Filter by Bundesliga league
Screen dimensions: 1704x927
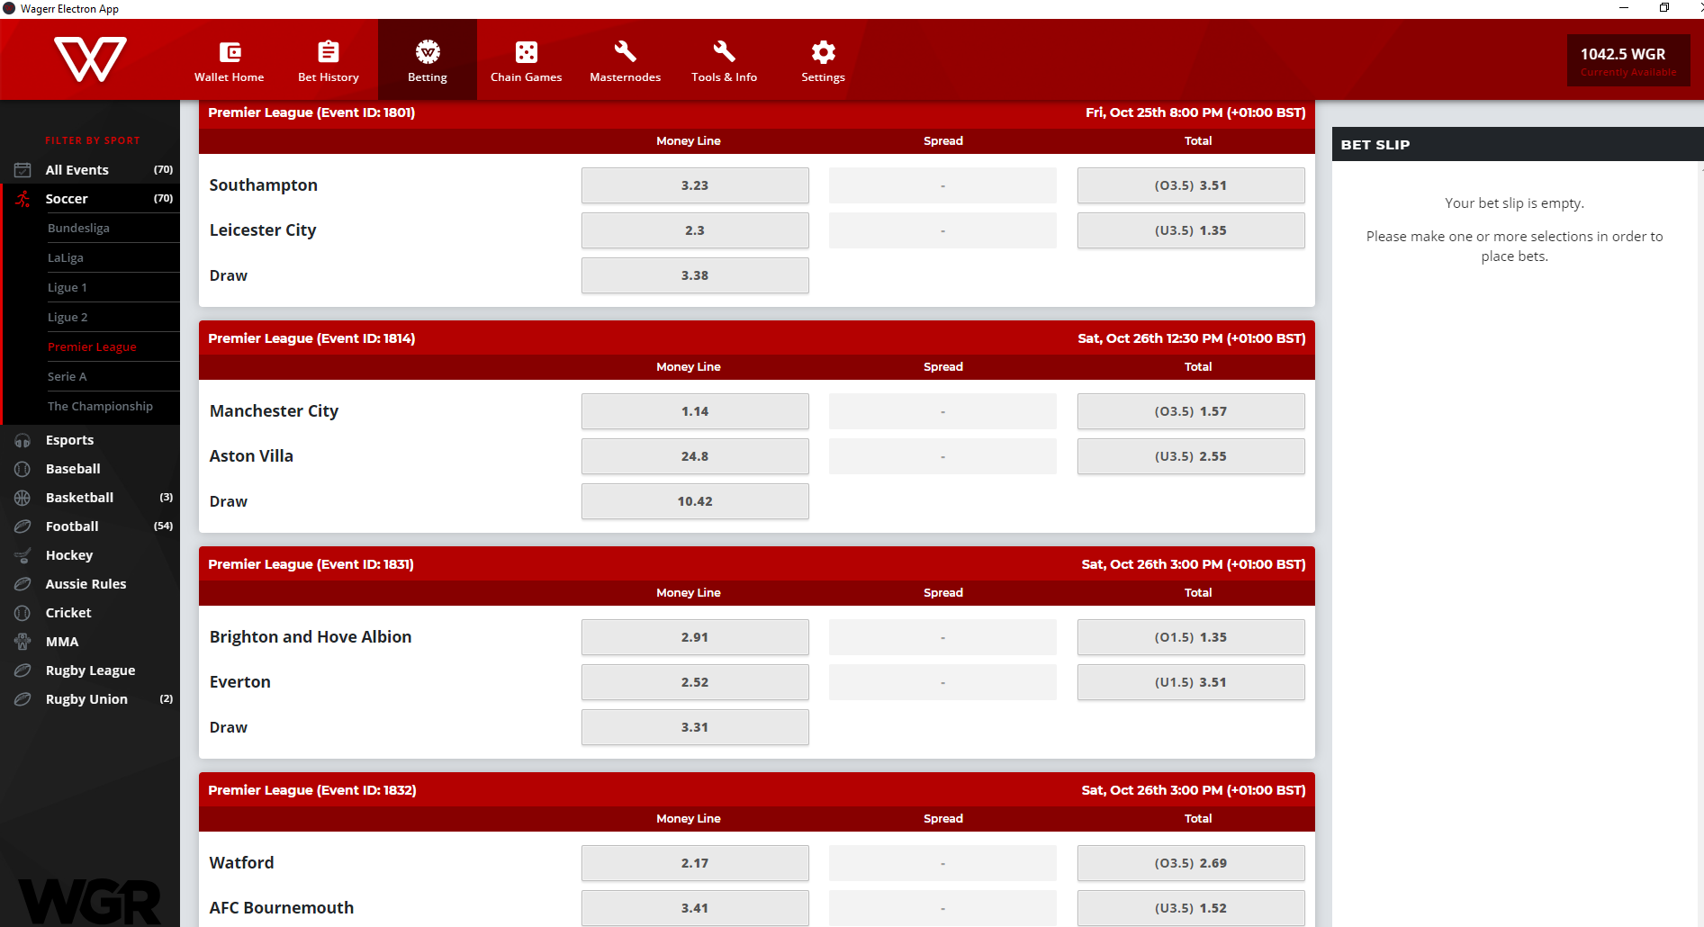point(78,228)
